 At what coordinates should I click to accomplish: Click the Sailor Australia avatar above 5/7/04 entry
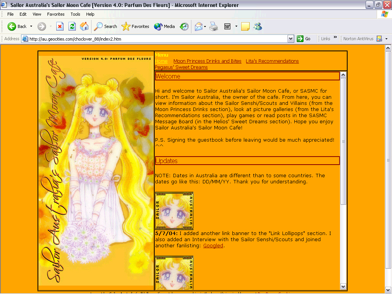coord(174,211)
